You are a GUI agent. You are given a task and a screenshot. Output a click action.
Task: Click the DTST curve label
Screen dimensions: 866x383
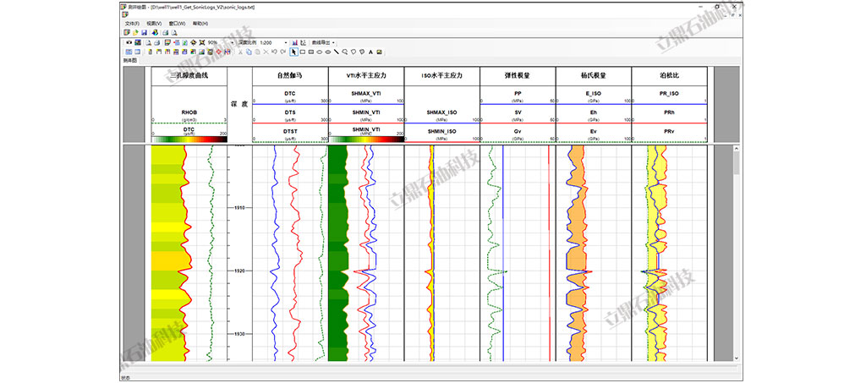tap(290, 131)
